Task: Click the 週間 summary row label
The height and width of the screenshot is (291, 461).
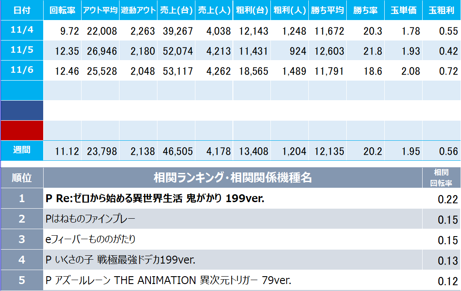Action: point(21,151)
